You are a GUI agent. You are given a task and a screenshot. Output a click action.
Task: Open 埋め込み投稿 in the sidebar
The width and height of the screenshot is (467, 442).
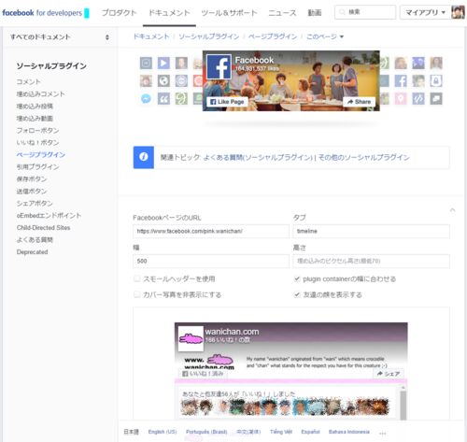coord(35,106)
